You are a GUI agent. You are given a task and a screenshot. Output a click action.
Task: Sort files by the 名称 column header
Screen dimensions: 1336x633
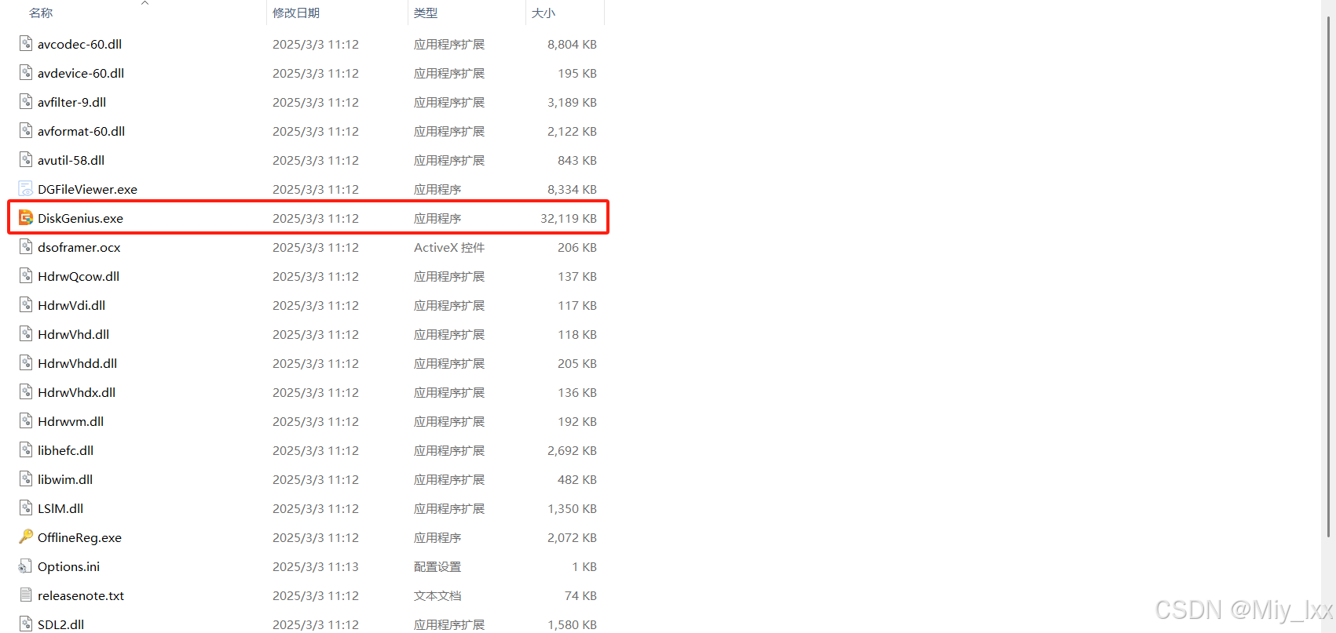(41, 13)
